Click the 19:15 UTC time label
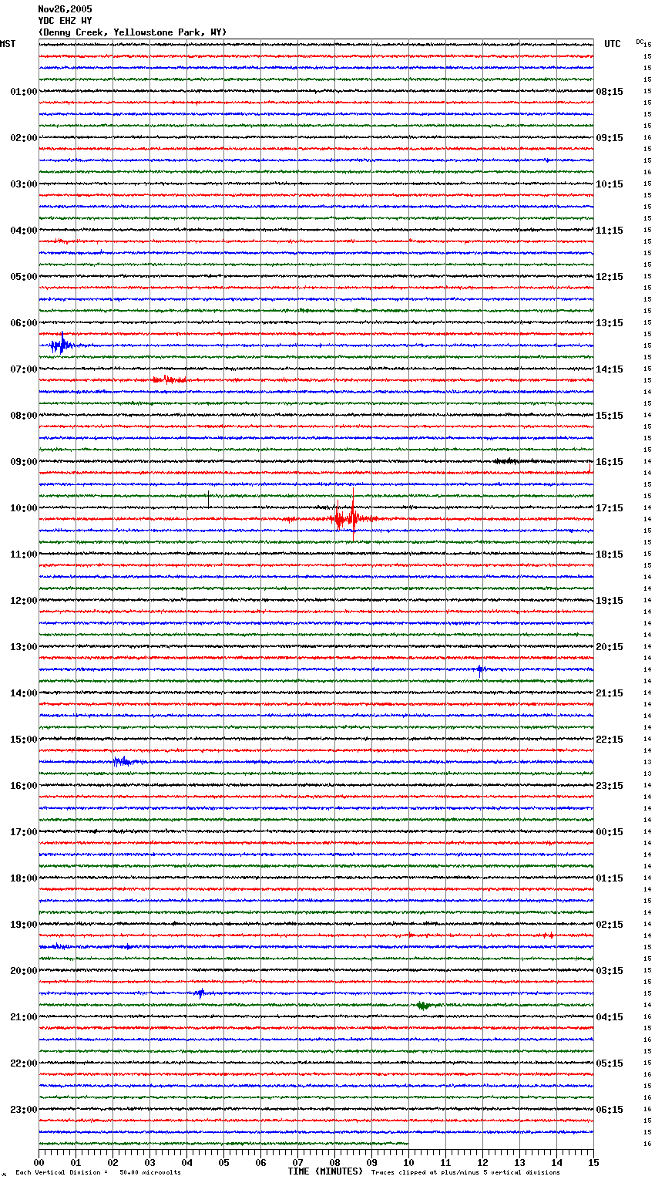655x1183 pixels. (x=610, y=601)
